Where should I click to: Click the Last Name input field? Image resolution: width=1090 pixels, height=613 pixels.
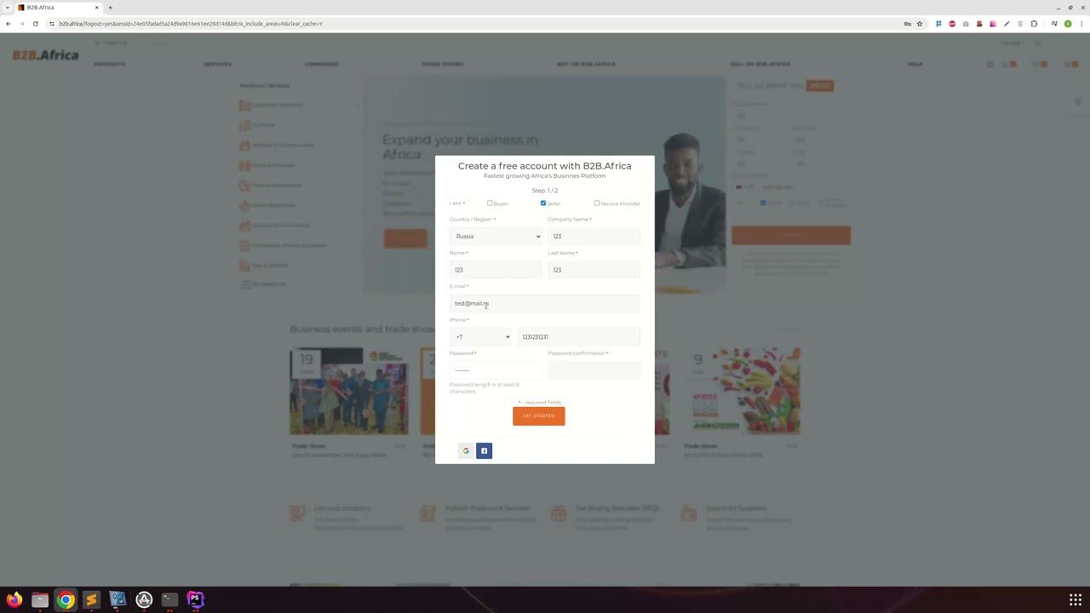pos(594,270)
